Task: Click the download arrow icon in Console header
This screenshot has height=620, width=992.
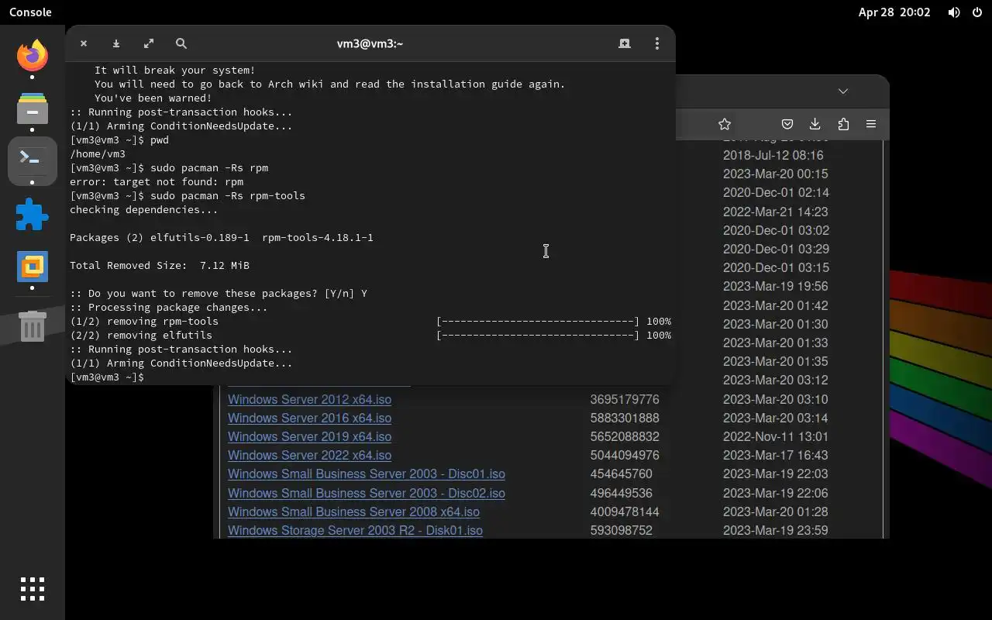Action: pyautogui.click(x=116, y=43)
